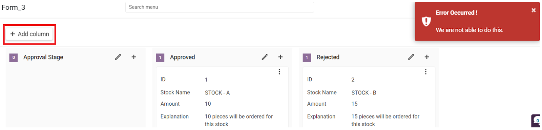This screenshot has width=542, height=130.
Task: Select the Approved column title
Action: click(183, 57)
